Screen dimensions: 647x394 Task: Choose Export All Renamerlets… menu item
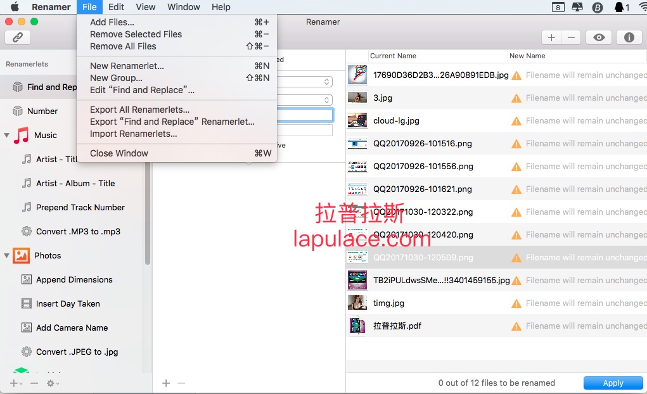click(177, 110)
